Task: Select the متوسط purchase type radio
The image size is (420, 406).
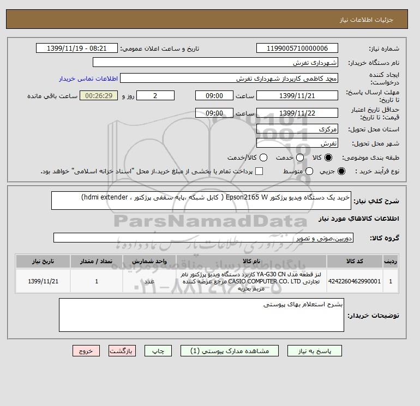Action: point(309,171)
